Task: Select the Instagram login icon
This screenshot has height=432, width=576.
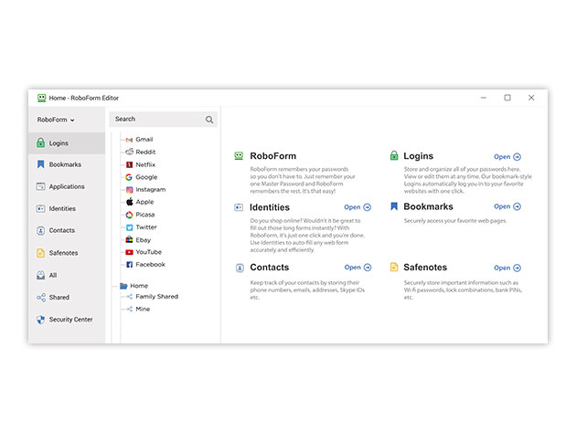Action: (x=129, y=190)
